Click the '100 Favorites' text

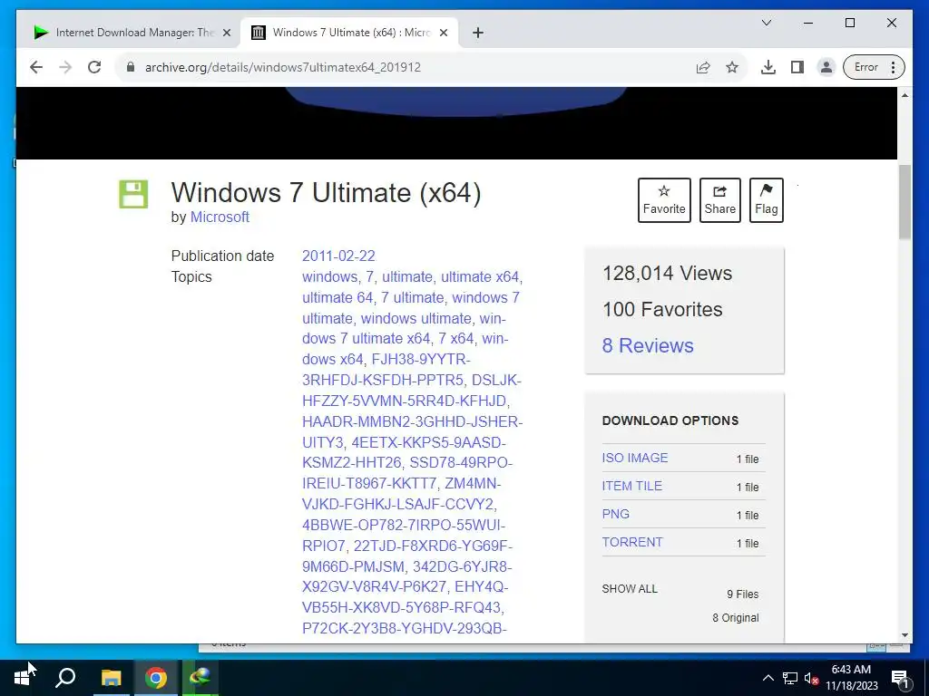click(x=662, y=310)
